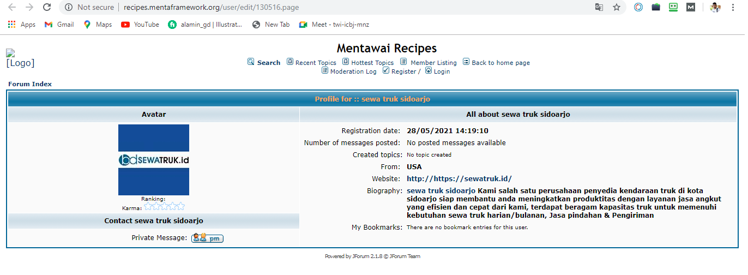This screenshot has width=748, height=275.
Task: Click the Mentawai Recipes title
Action: pyautogui.click(x=387, y=48)
